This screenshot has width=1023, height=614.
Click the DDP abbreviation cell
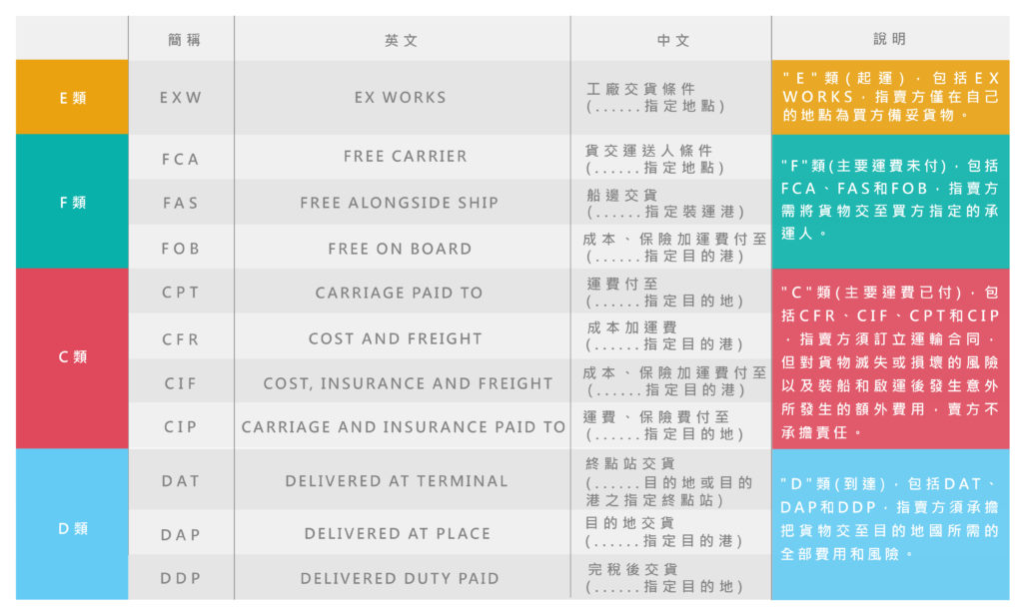click(181, 579)
